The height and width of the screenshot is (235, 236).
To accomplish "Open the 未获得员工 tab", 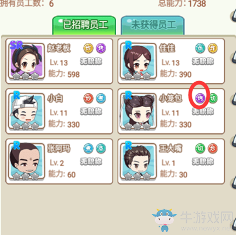I will [152, 25].
